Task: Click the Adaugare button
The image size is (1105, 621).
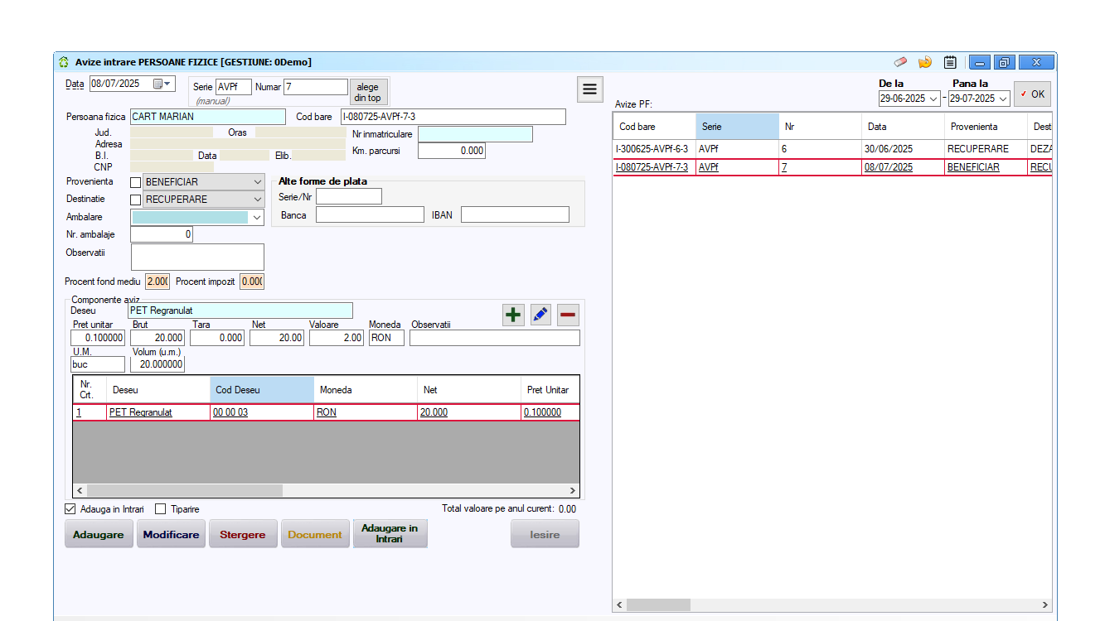Action: tap(99, 535)
